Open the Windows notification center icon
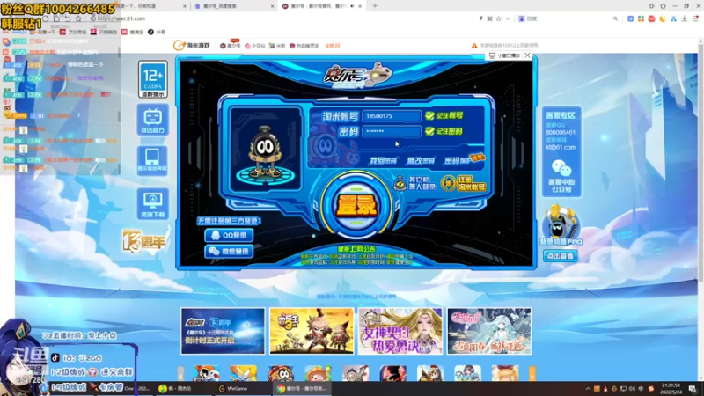Screen dimensions: 704x396 tap(693, 389)
